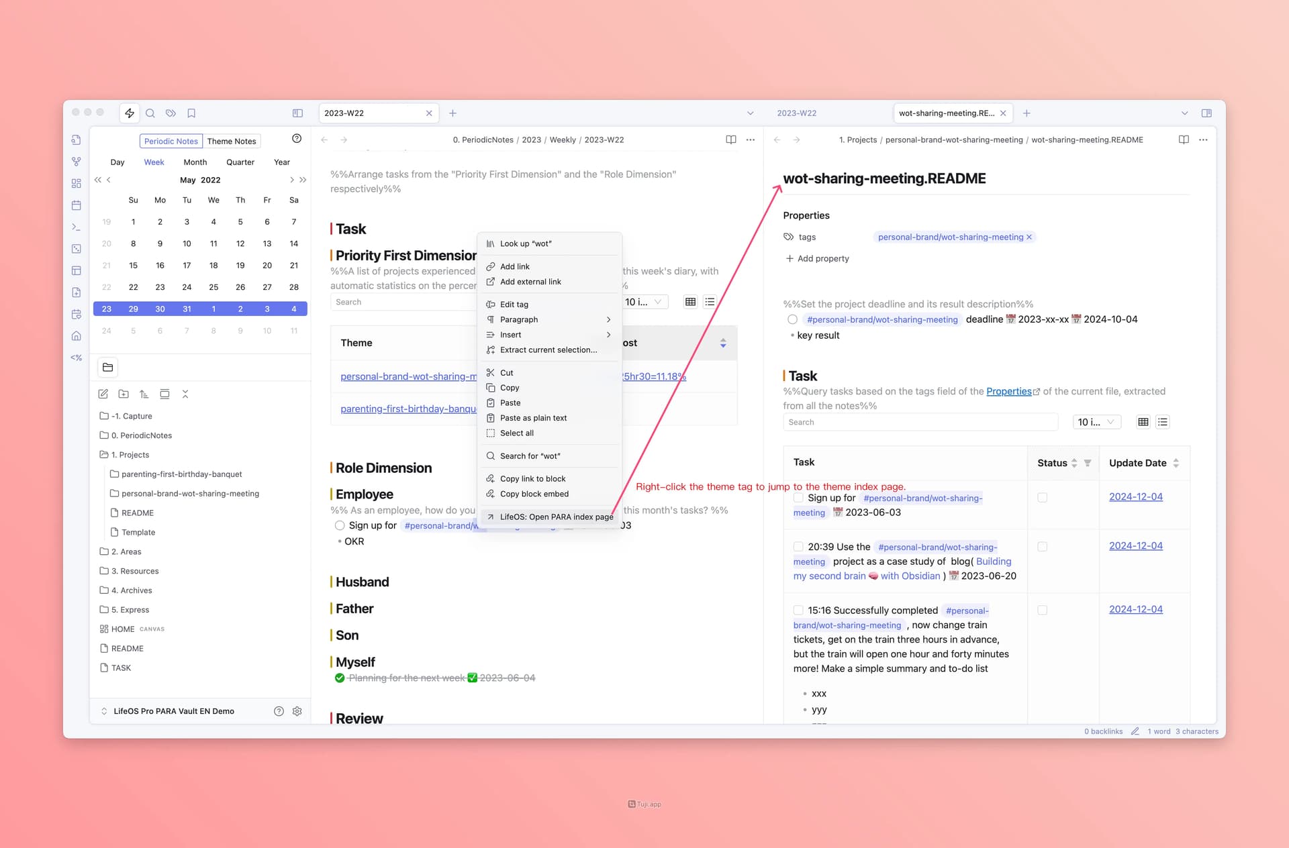Switch to the 'Theme Notes' tab
Image resolution: width=1289 pixels, height=848 pixels.
(x=232, y=141)
